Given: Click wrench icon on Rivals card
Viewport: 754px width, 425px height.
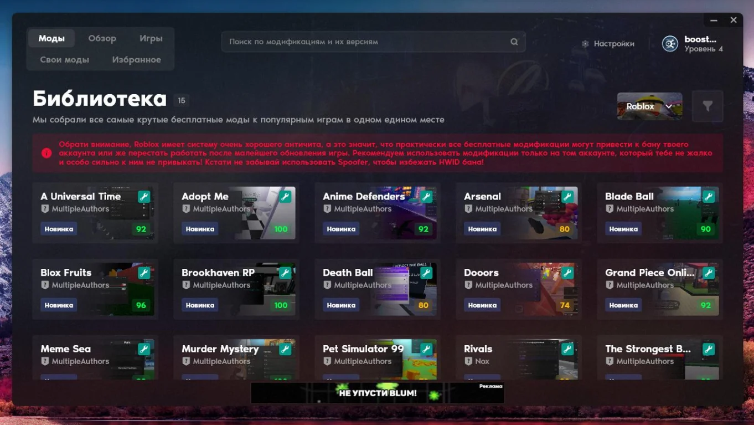Looking at the screenshot, I should pos(567,349).
